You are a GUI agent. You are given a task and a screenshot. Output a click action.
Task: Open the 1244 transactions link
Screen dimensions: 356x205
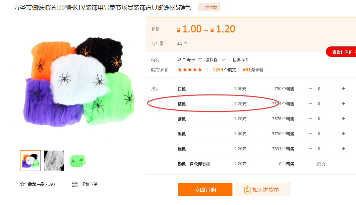pos(224,70)
